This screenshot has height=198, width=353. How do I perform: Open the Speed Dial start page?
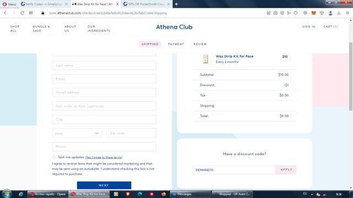coord(31,13)
